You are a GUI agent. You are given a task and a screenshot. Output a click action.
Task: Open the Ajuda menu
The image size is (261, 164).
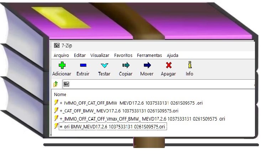click(x=173, y=55)
